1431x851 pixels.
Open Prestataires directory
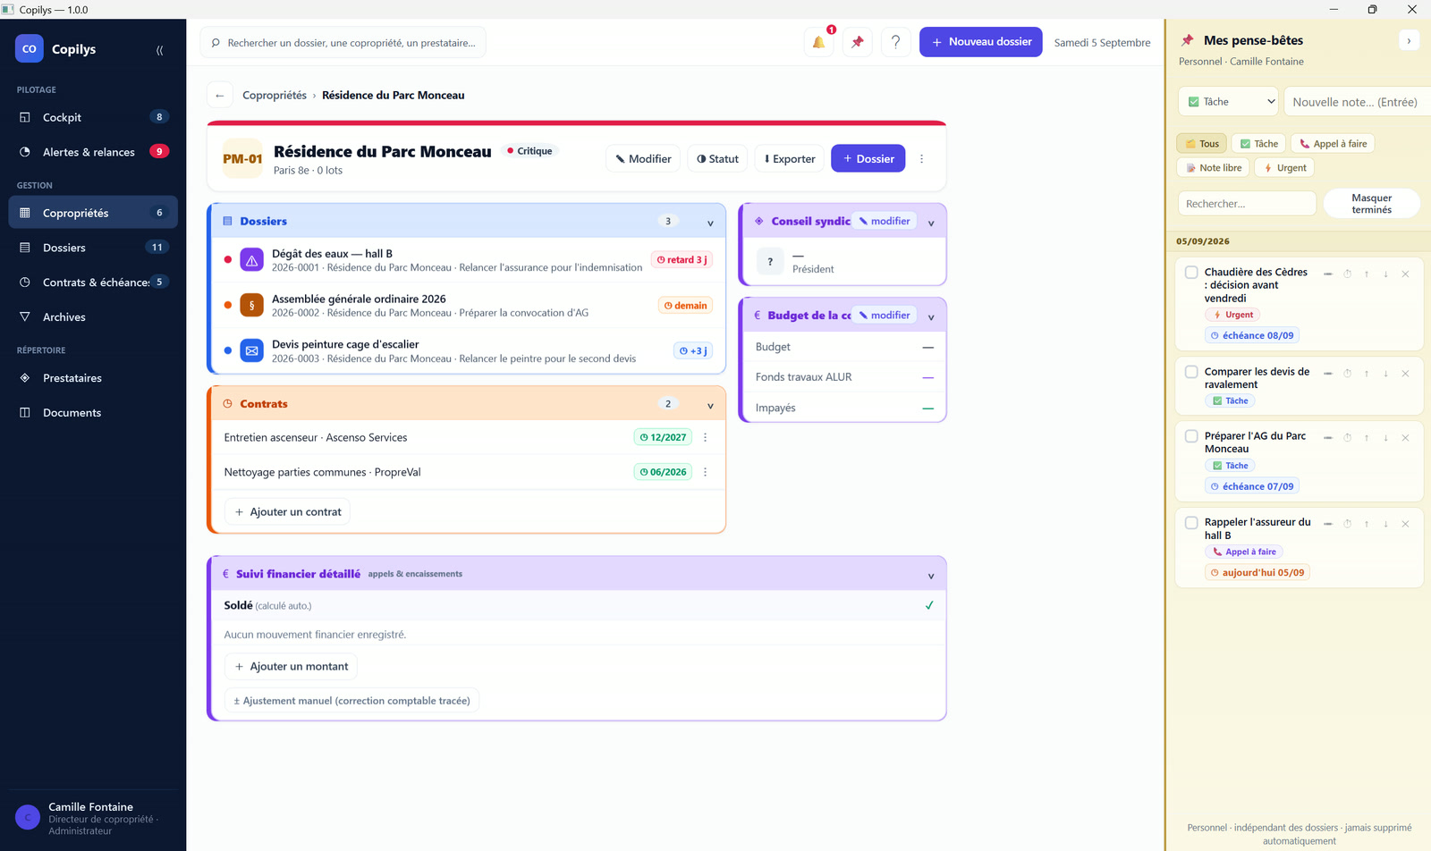[x=93, y=378]
